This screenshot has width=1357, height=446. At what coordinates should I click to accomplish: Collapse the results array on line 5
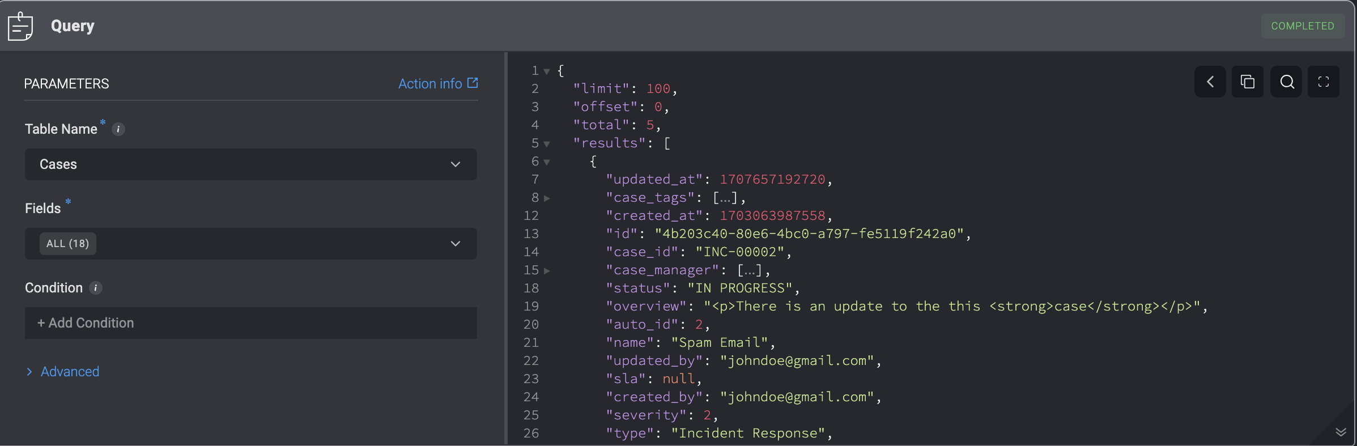[x=547, y=144]
